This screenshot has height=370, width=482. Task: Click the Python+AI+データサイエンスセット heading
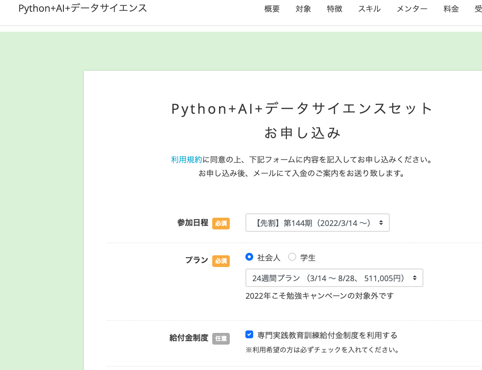click(x=302, y=109)
